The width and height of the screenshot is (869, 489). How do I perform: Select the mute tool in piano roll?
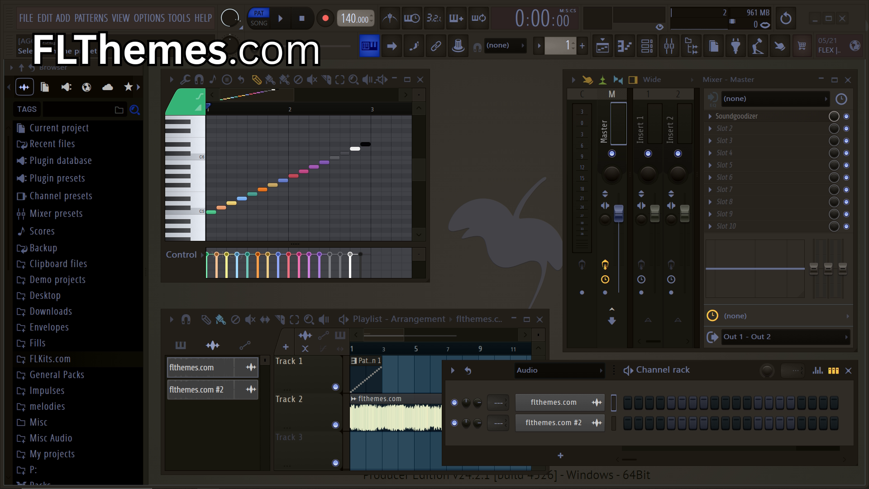pyautogui.click(x=312, y=80)
